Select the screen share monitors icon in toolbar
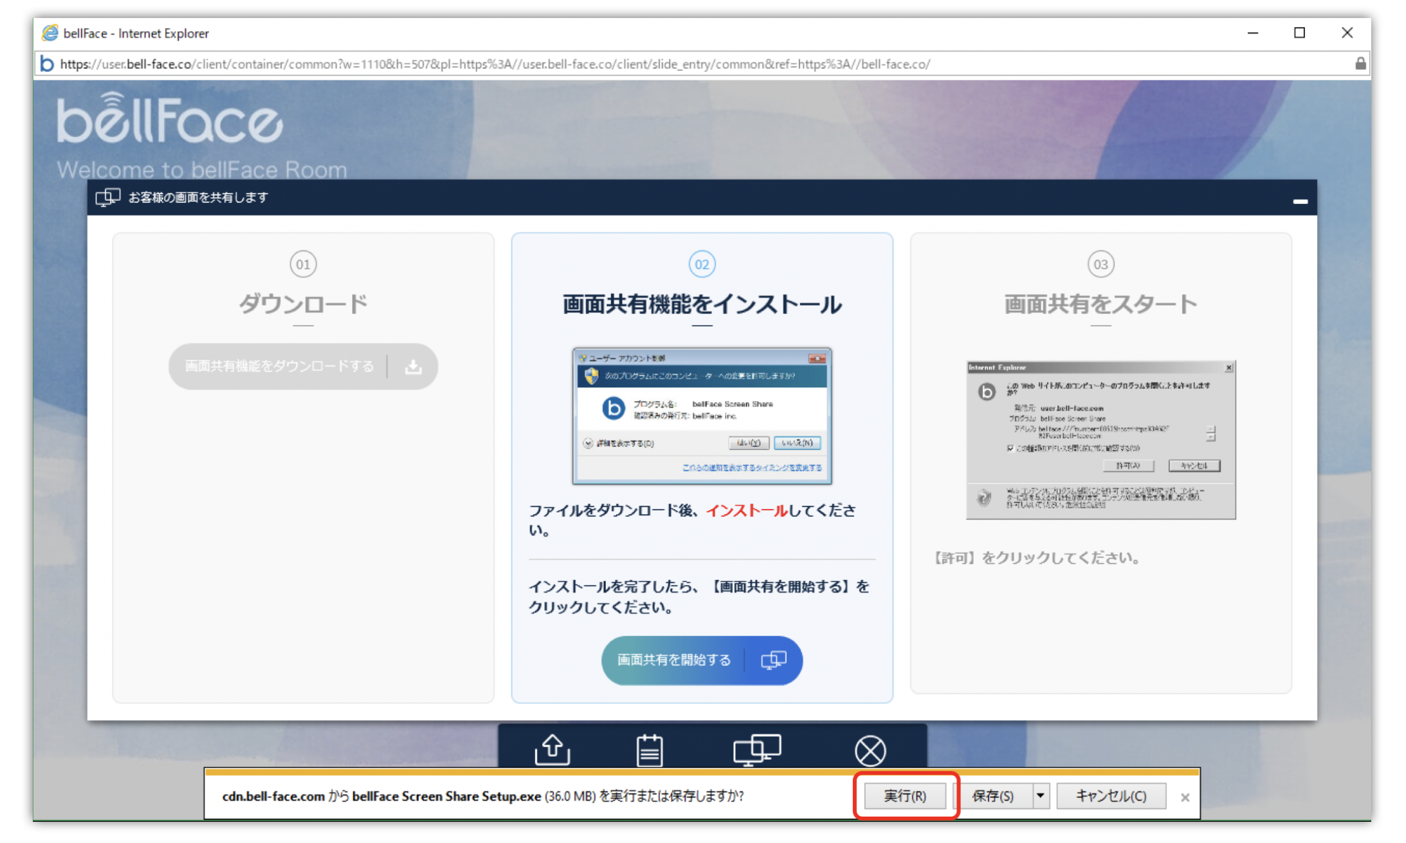The image size is (1406, 843). pos(757,750)
